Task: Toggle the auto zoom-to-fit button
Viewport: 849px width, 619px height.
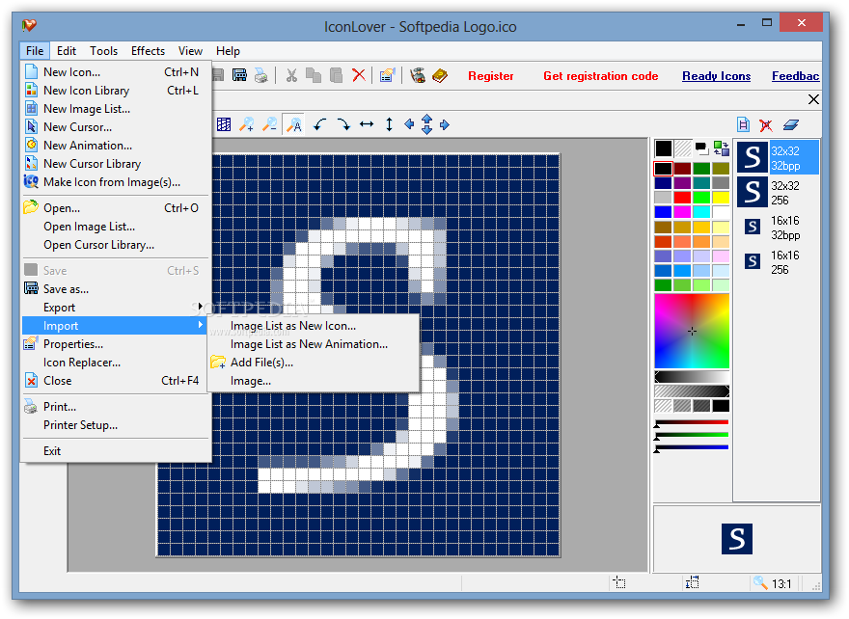Action: pyautogui.click(x=294, y=124)
